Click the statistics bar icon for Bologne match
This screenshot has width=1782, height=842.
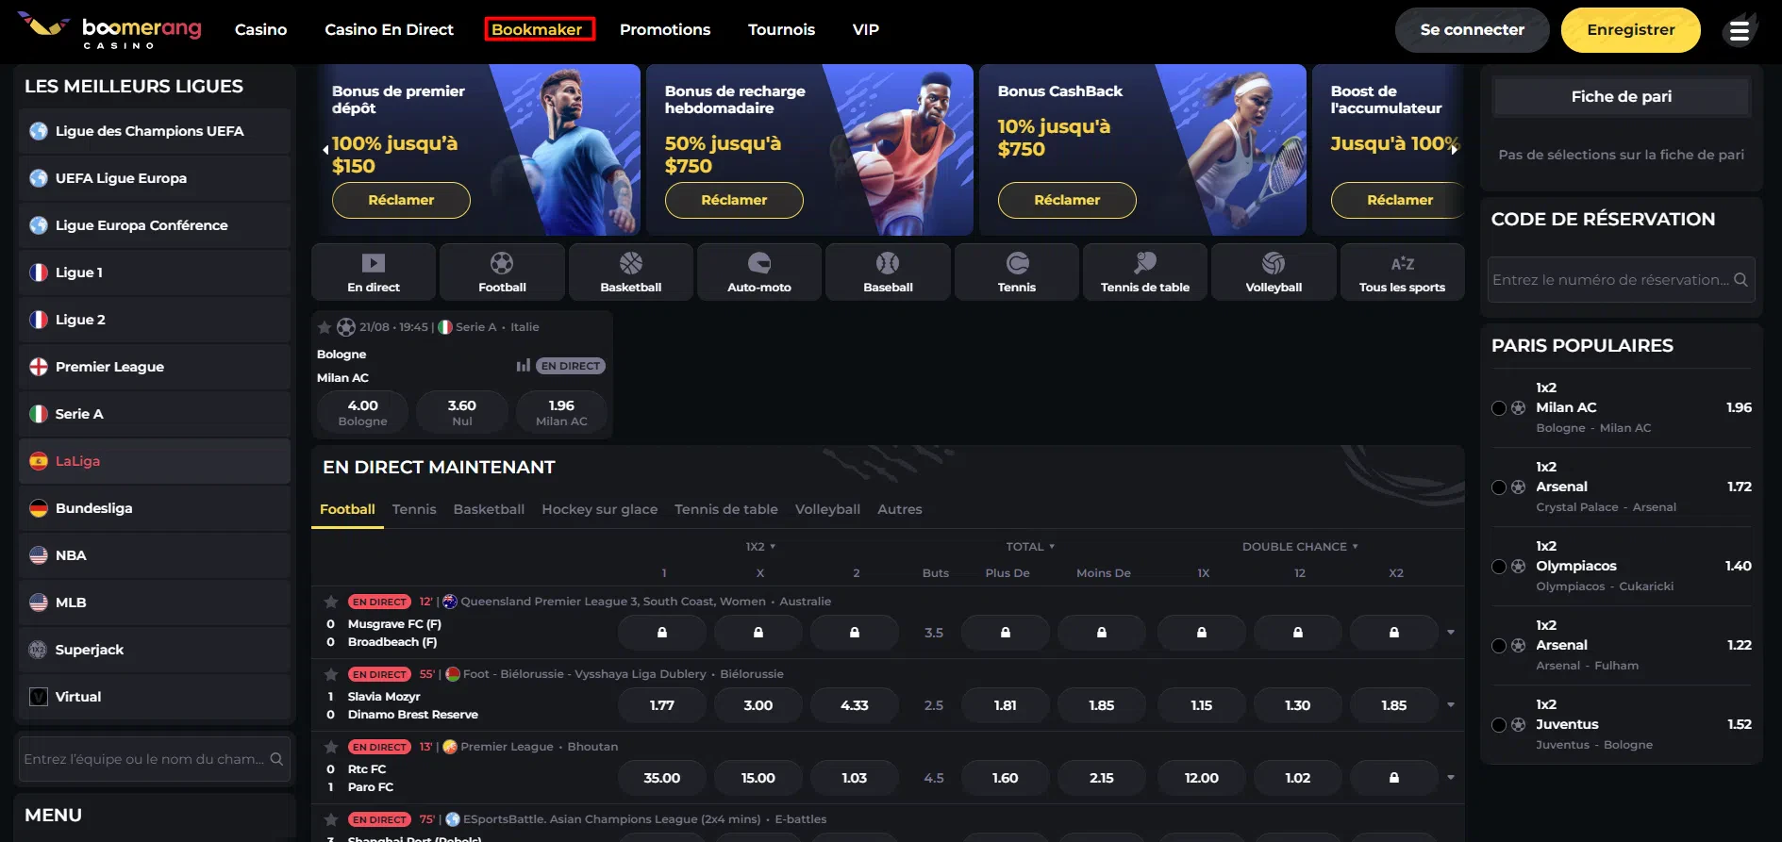[x=523, y=366]
